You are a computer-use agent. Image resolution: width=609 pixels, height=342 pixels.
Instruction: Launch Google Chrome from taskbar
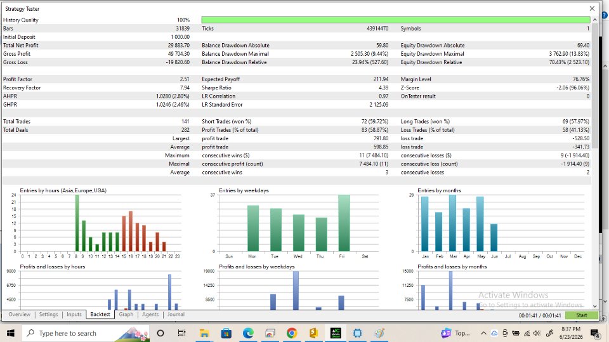click(x=292, y=333)
